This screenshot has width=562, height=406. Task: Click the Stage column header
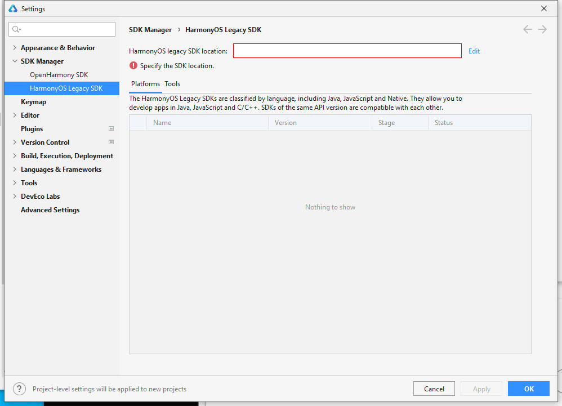tap(400, 123)
